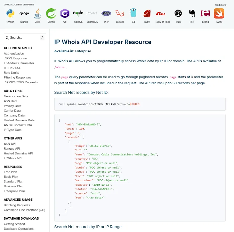The width and height of the screenshot is (234, 232).
Task: Open Enterprise Plan responses
Action: pyautogui.click(x=14, y=191)
